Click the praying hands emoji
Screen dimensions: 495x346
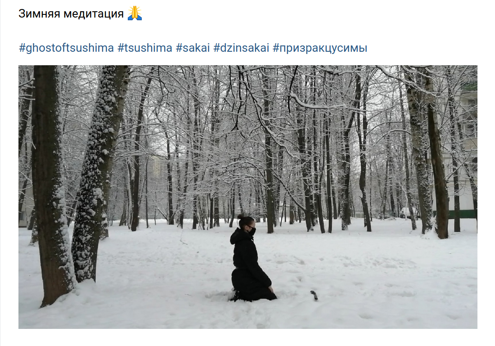point(135,13)
